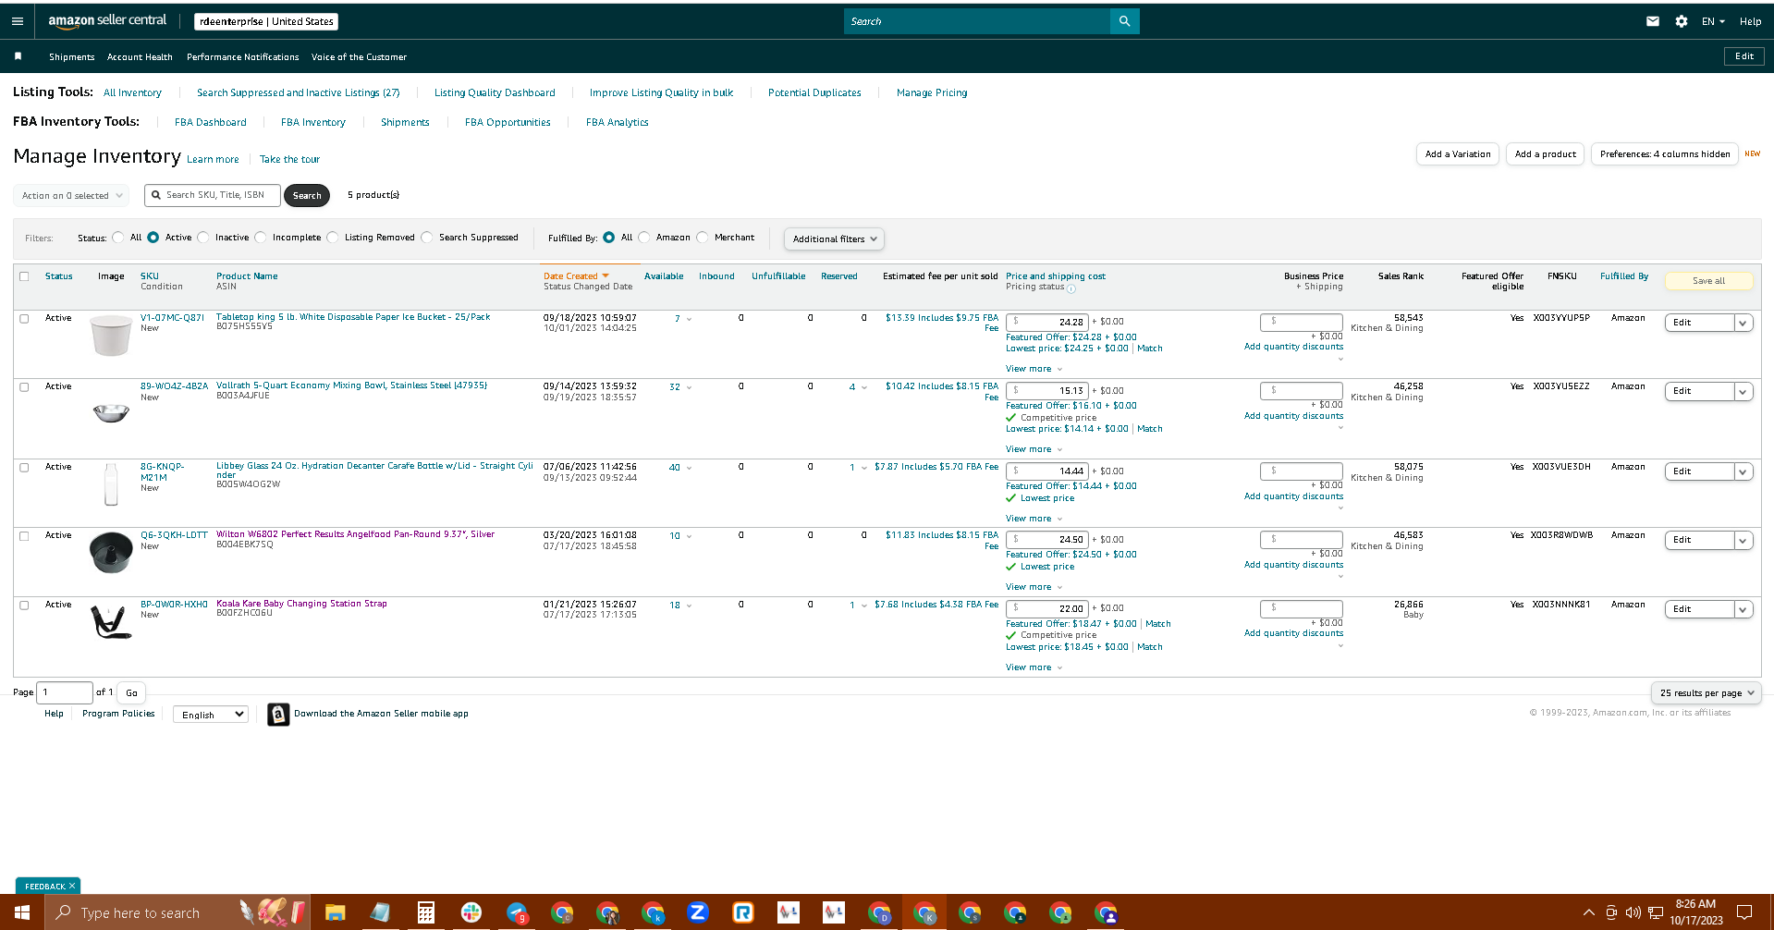The height and width of the screenshot is (930, 1774).
Task: Click the network icon in system tray
Action: click(1656, 912)
